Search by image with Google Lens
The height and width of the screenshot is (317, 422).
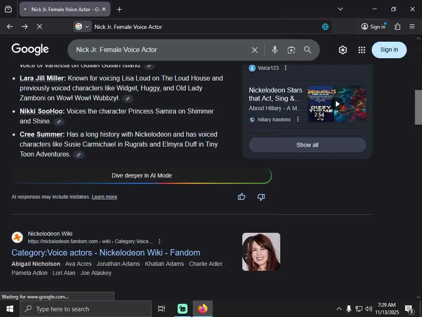pos(291,50)
